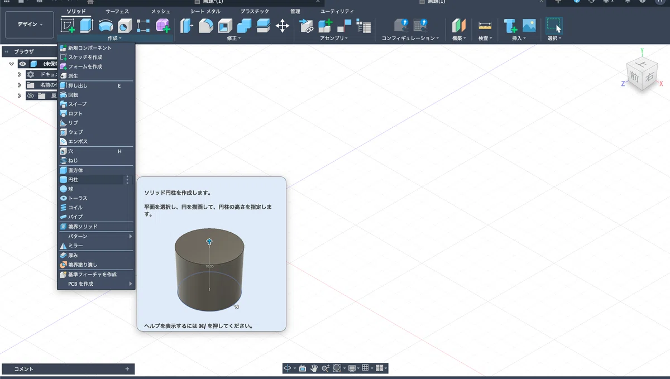Expand the 原点 folder tree node
This screenshot has height=379, width=670.
[x=20, y=95]
